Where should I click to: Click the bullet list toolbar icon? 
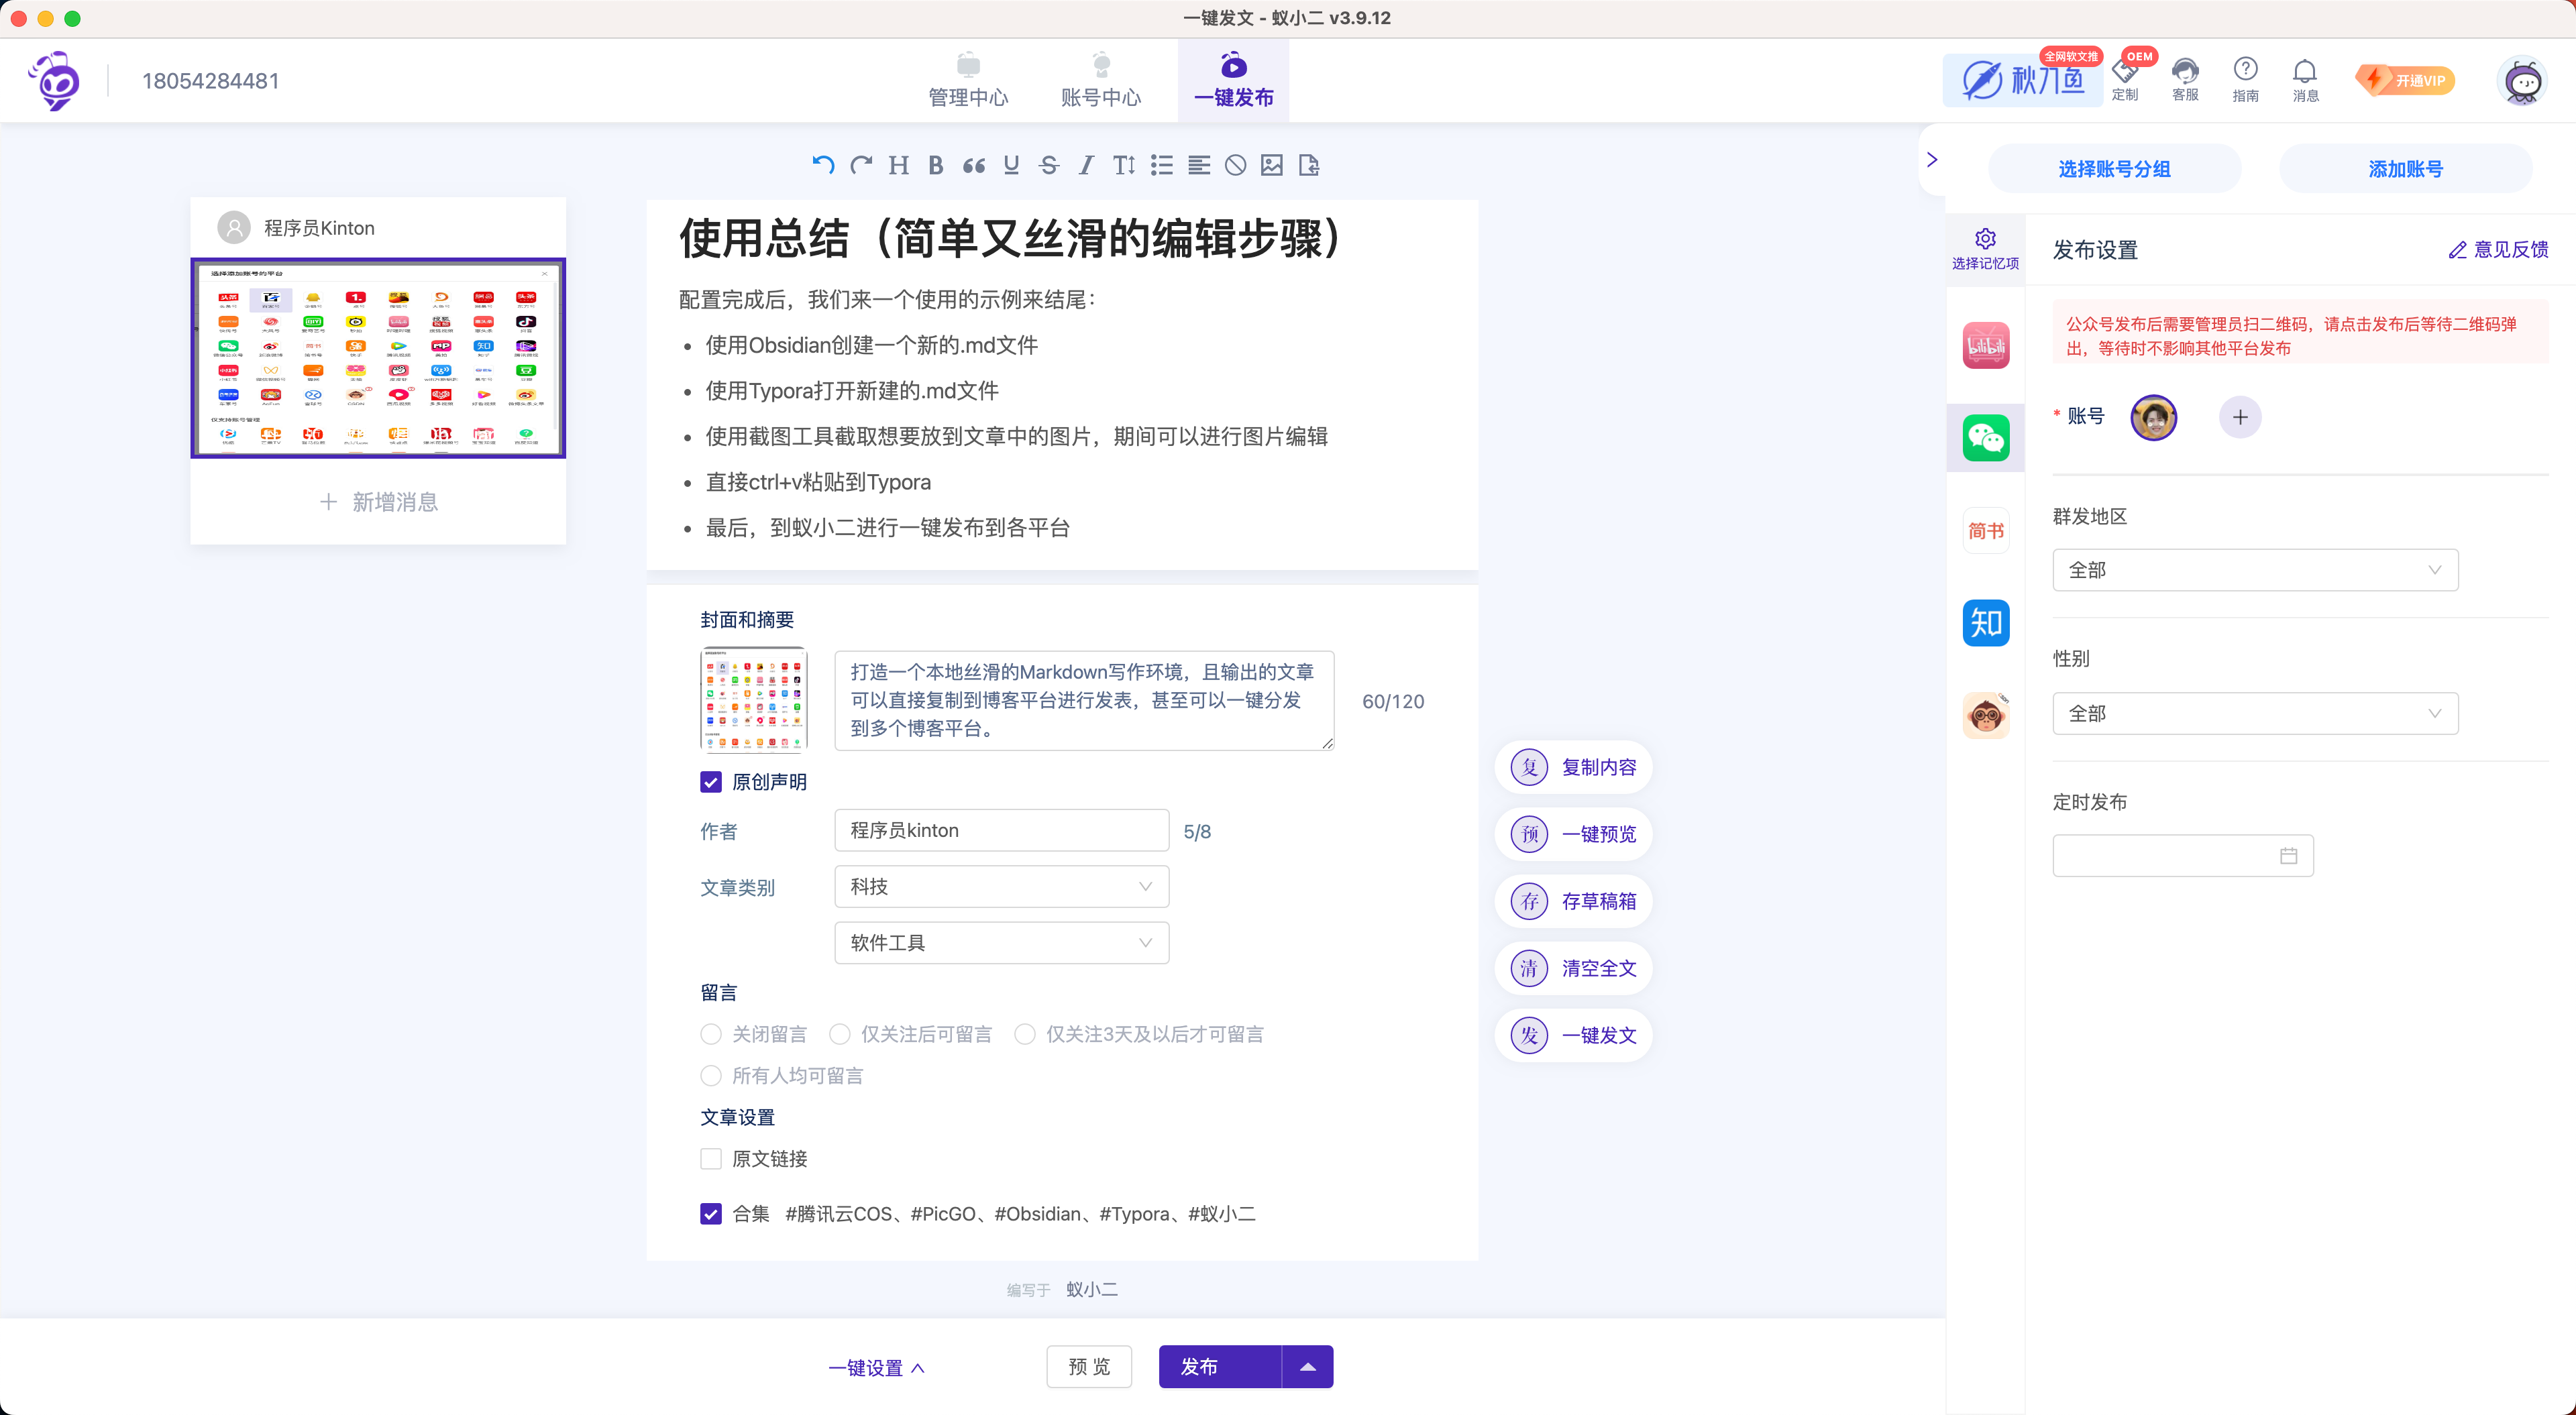[1161, 165]
